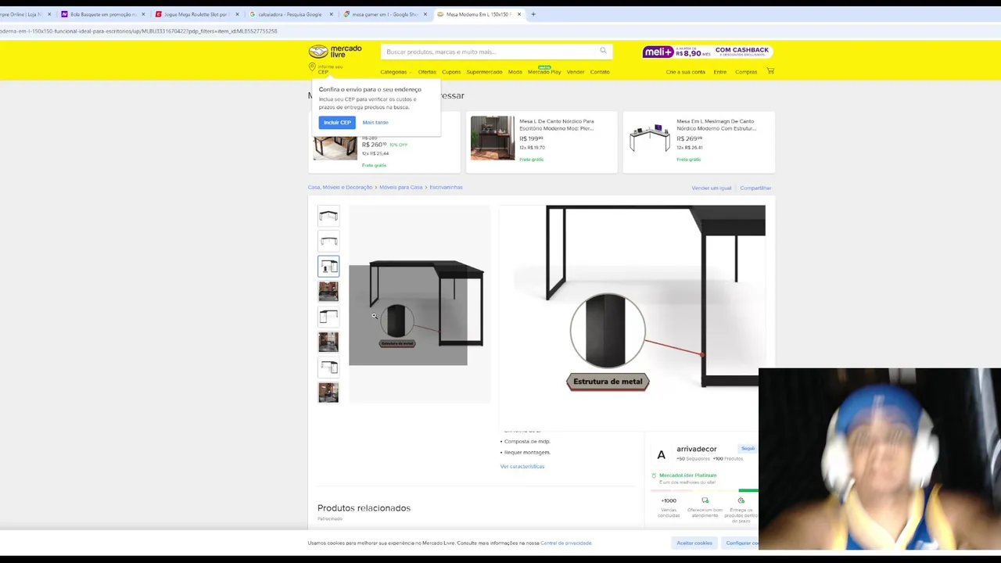1001x563 pixels.
Task: Click the Meli+ cashback banner
Action: click(x=706, y=52)
